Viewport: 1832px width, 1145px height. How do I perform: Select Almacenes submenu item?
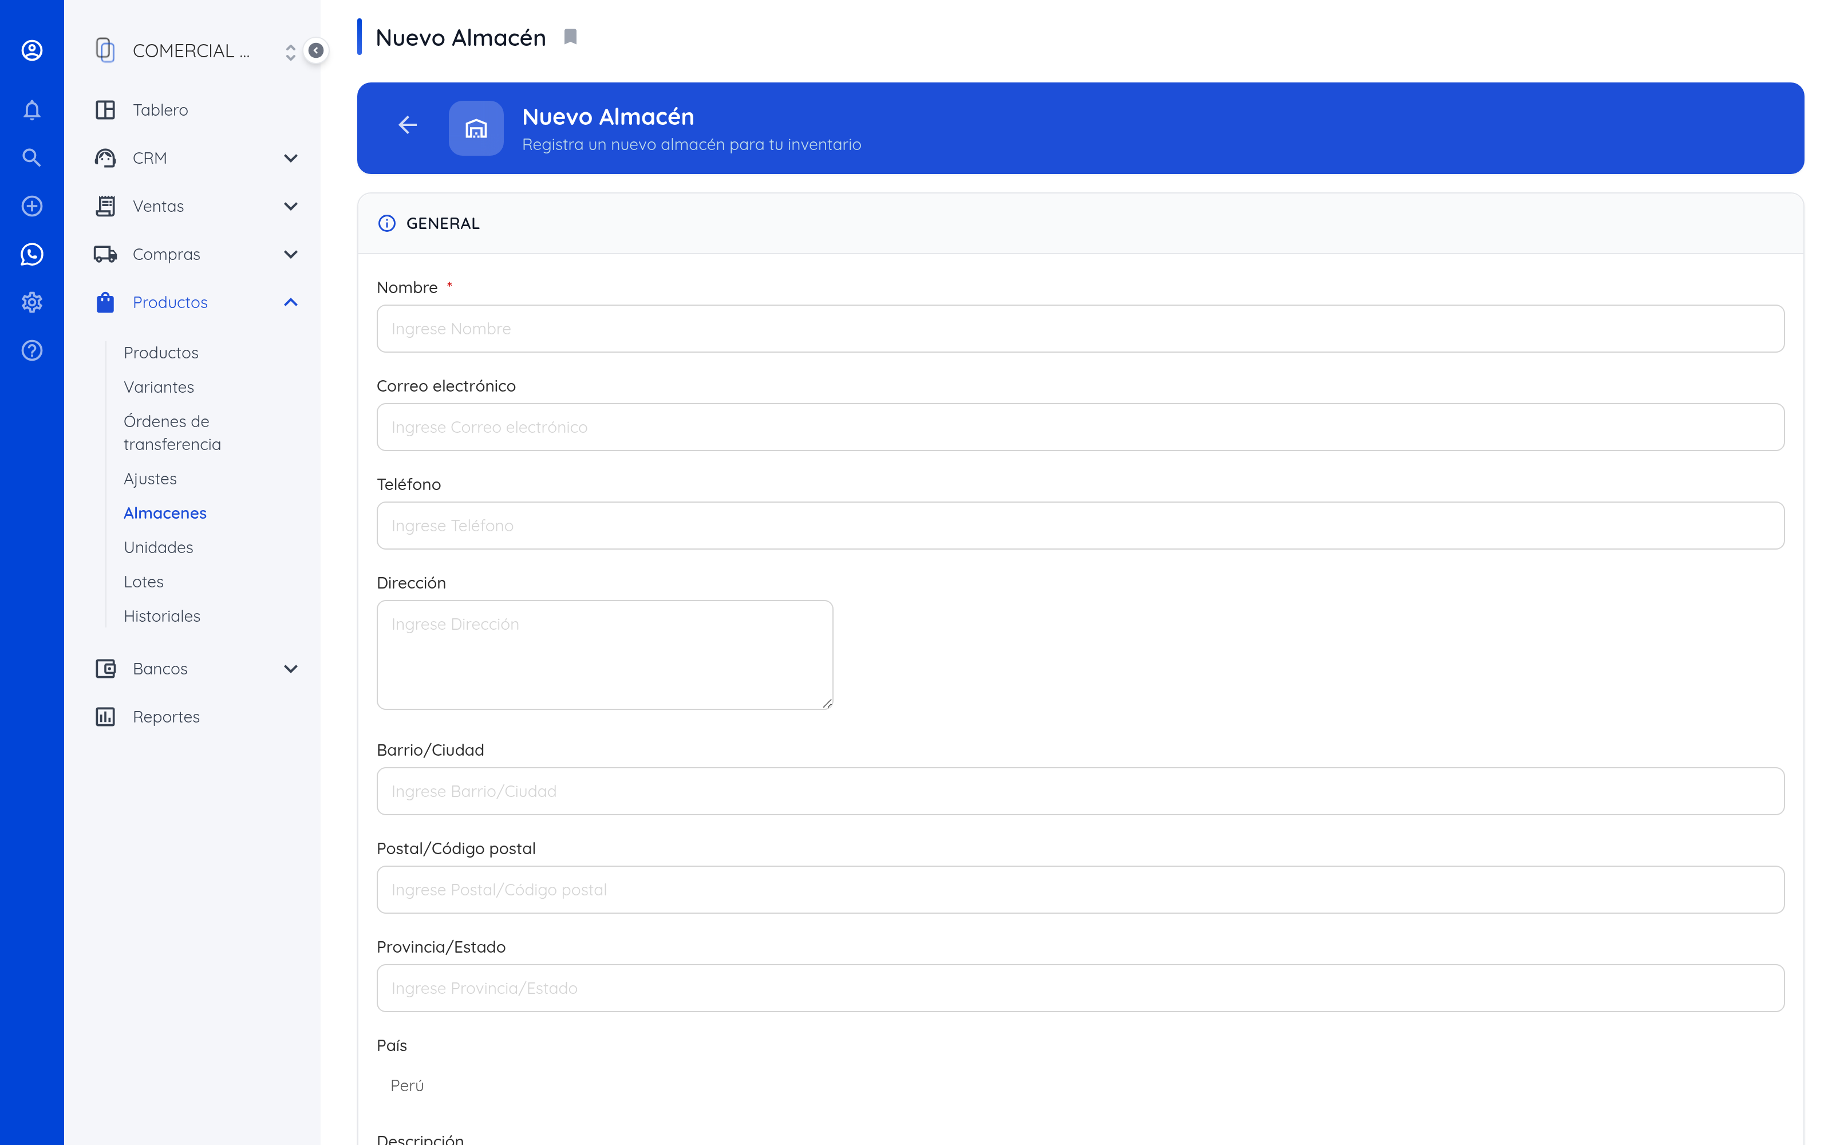click(165, 513)
